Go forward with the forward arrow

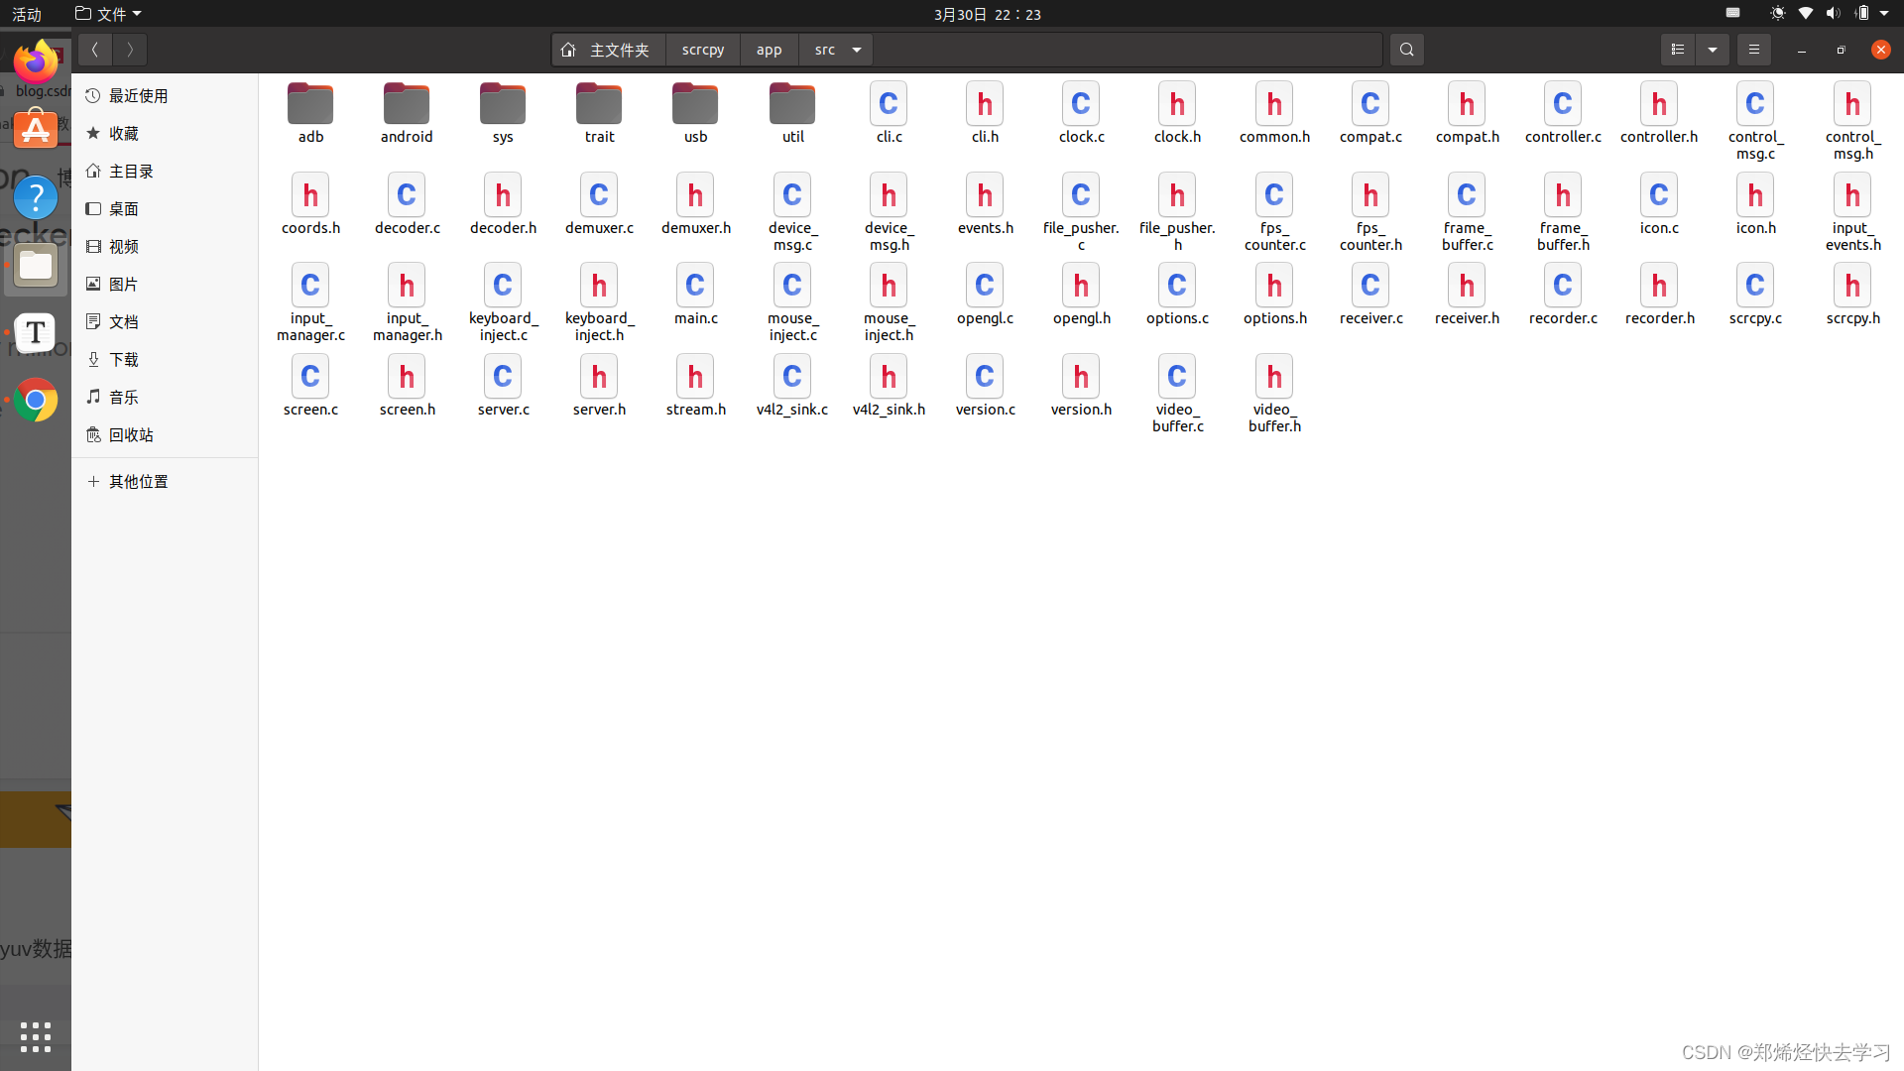(130, 50)
